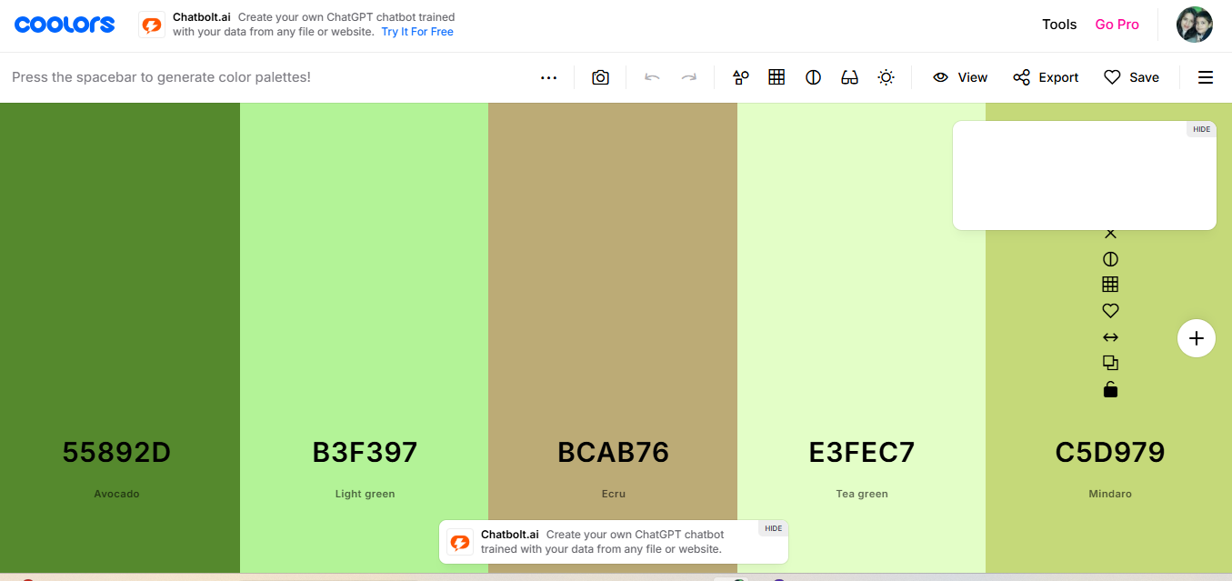Click the Avocado color name
This screenshot has width=1232, height=581.
(x=116, y=494)
